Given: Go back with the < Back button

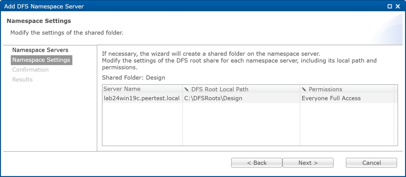Looking at the screenshot, I should [x=257, y=163].
